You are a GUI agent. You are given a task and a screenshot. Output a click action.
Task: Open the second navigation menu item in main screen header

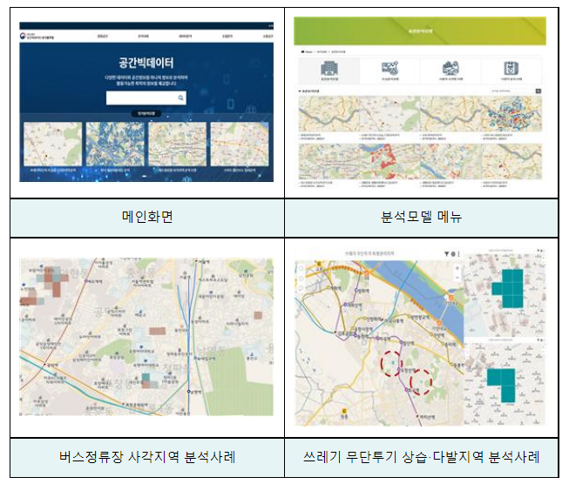(143, 37)
